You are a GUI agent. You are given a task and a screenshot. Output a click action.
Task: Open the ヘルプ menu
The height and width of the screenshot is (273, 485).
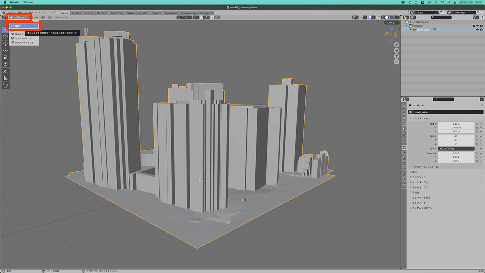(x=52, y=13)
